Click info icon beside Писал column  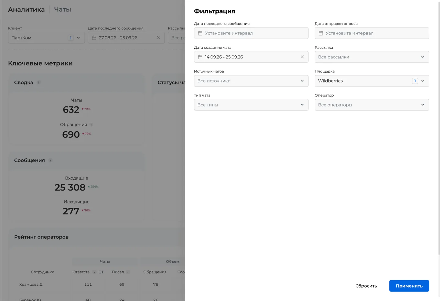click(x=128, y=272)
